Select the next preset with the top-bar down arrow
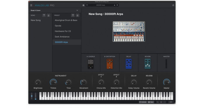Screen dimensions: 204x108 (x=117, y=5)
